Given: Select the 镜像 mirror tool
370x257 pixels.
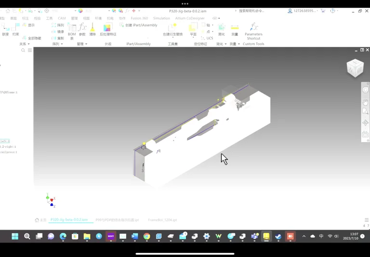Looking at the screenshot, I should tap(58, 32).
